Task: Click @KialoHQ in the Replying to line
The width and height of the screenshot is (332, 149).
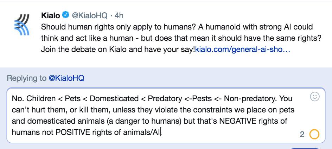Action: [66, 78]
